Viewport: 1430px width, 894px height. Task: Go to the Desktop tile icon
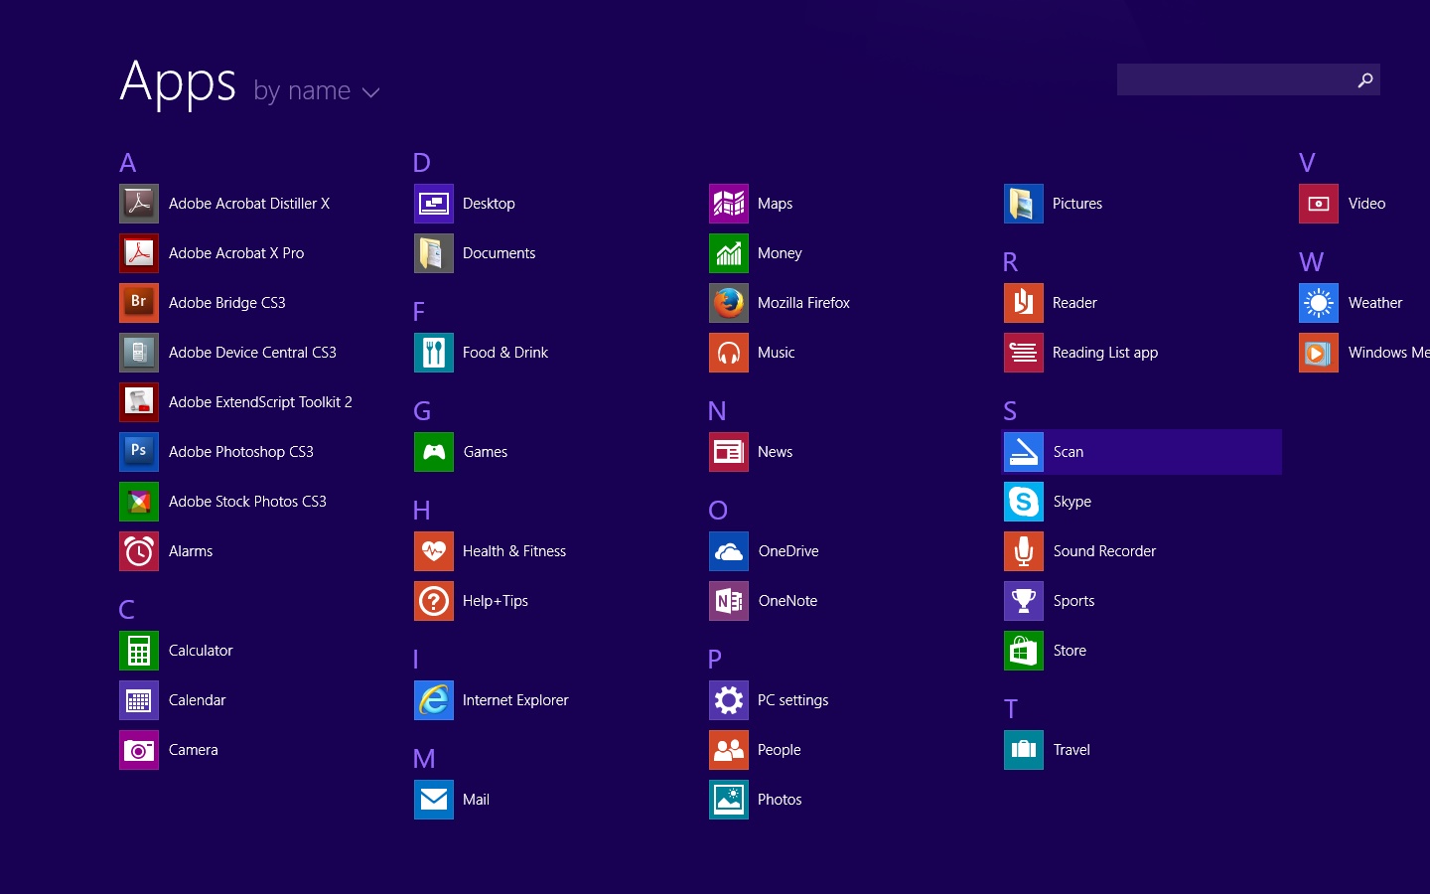434,204
